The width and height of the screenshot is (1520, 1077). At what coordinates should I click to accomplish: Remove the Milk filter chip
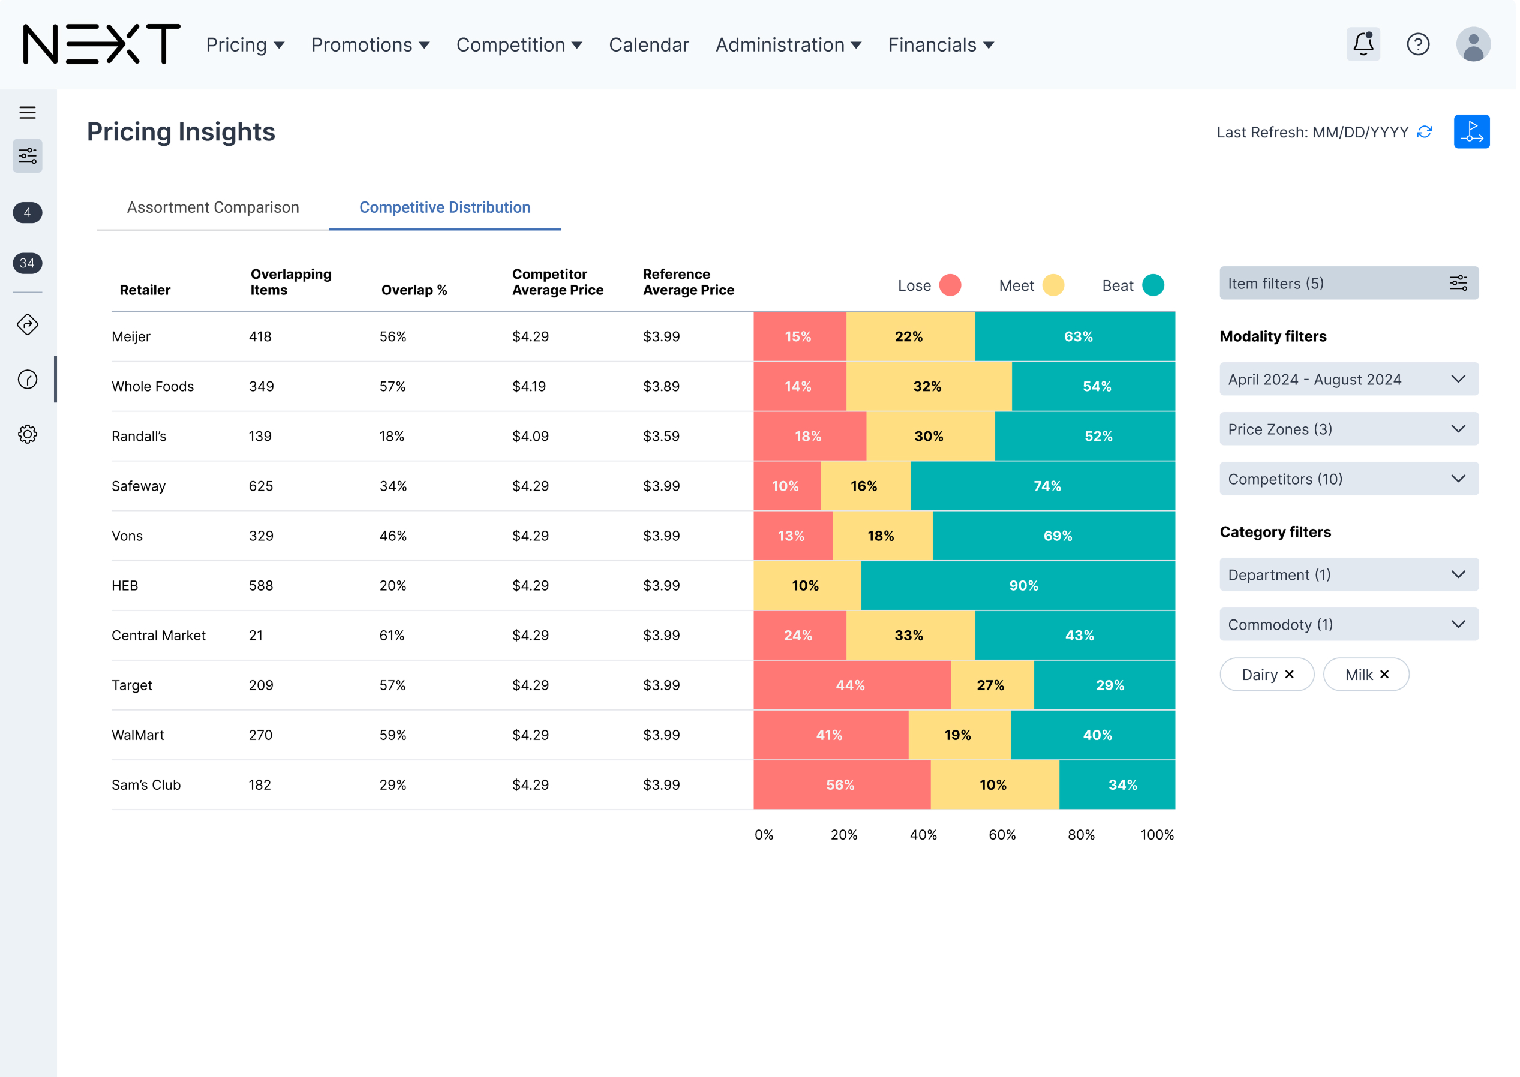1384,675
